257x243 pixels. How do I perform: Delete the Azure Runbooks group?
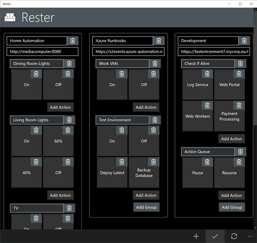tap(159, 40)
